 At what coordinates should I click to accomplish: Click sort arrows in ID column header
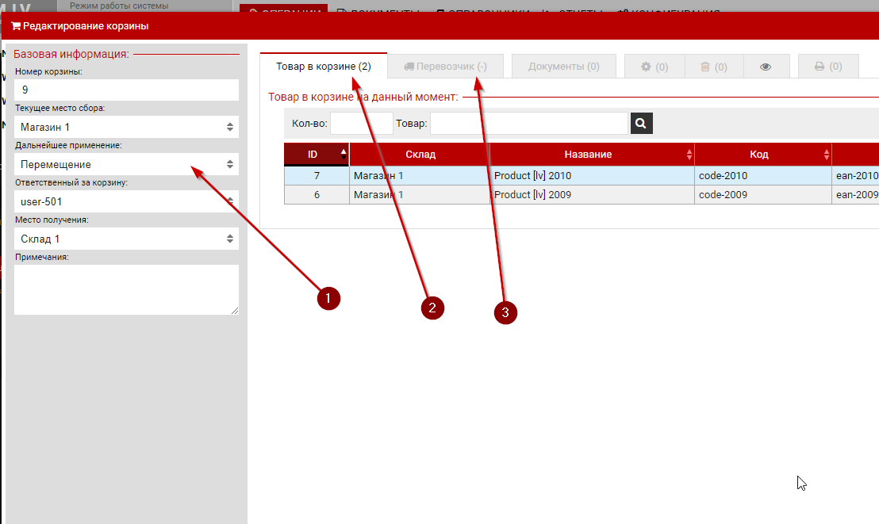tap(344, 155)
